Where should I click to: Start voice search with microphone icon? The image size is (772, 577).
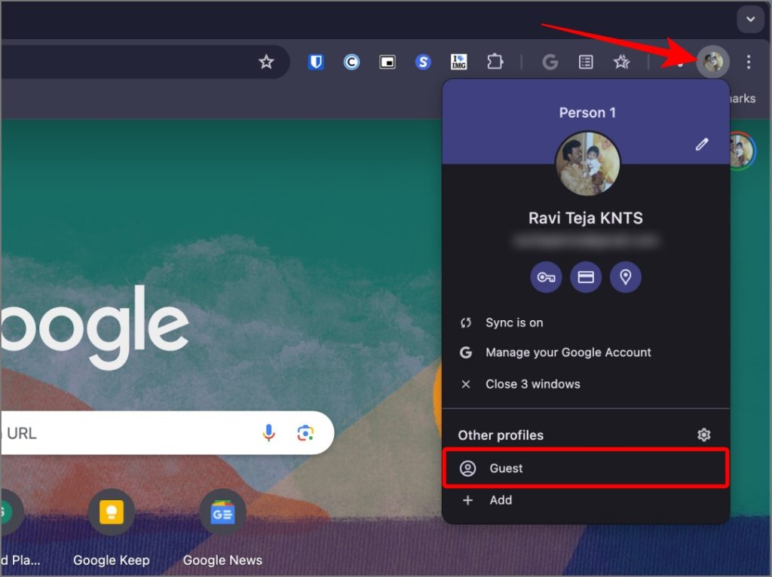tap(268, 433)
